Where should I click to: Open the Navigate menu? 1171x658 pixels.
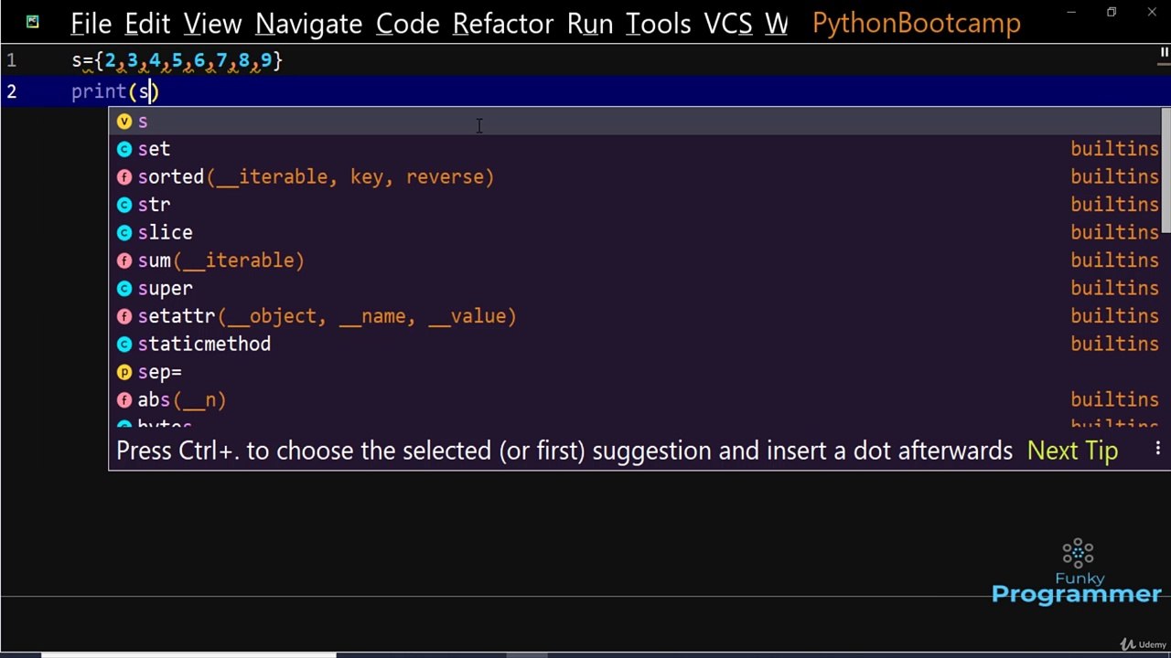[308, 24]
